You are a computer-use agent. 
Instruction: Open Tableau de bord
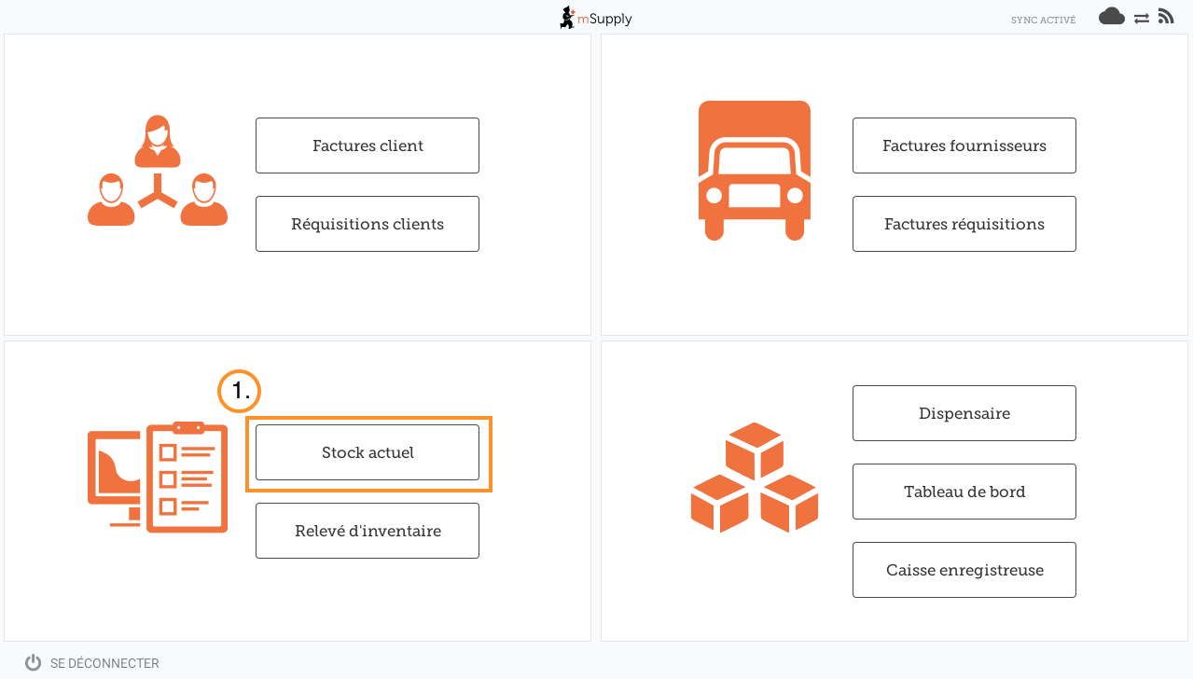point(964,492)
